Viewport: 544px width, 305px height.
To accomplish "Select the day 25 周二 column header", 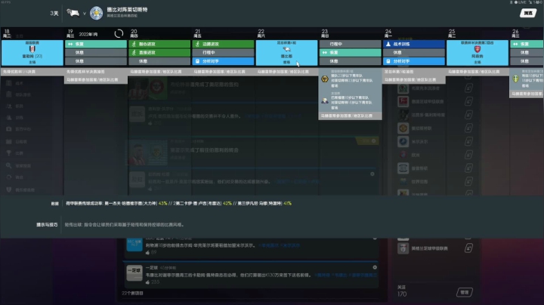I will (452, 33).
